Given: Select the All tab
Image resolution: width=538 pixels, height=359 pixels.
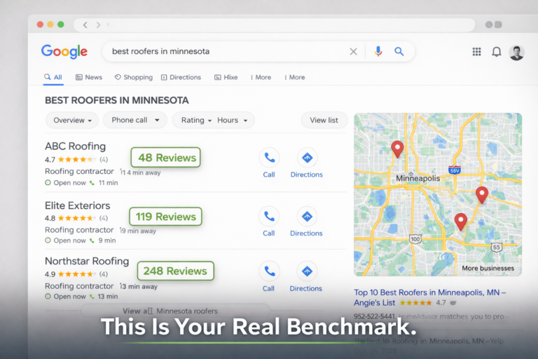Looking at the screenshot, I should point(53,77).
